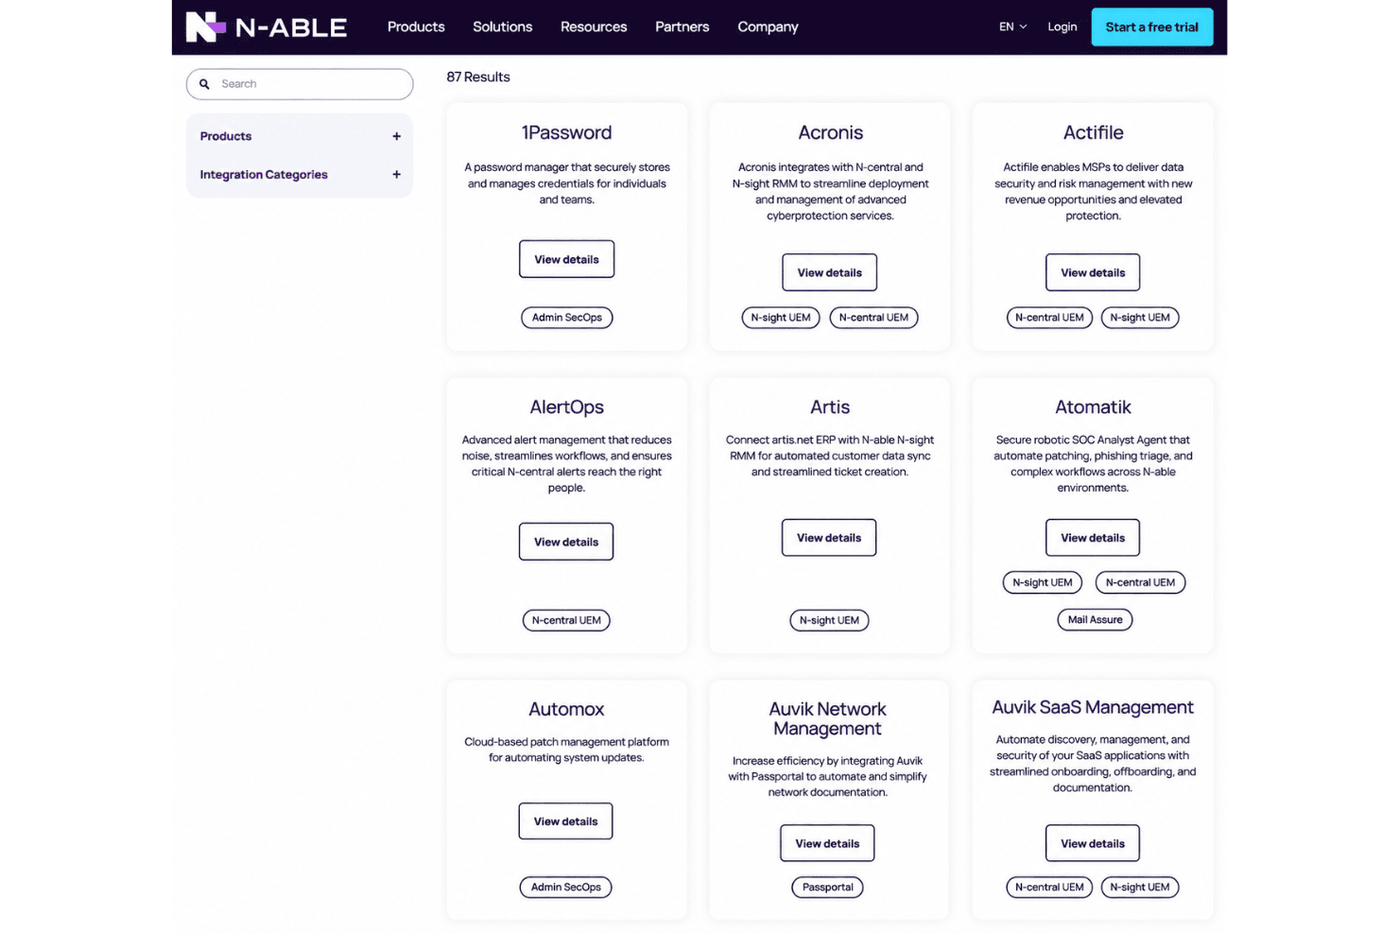Open the Products menu

[x=416, y=26]
